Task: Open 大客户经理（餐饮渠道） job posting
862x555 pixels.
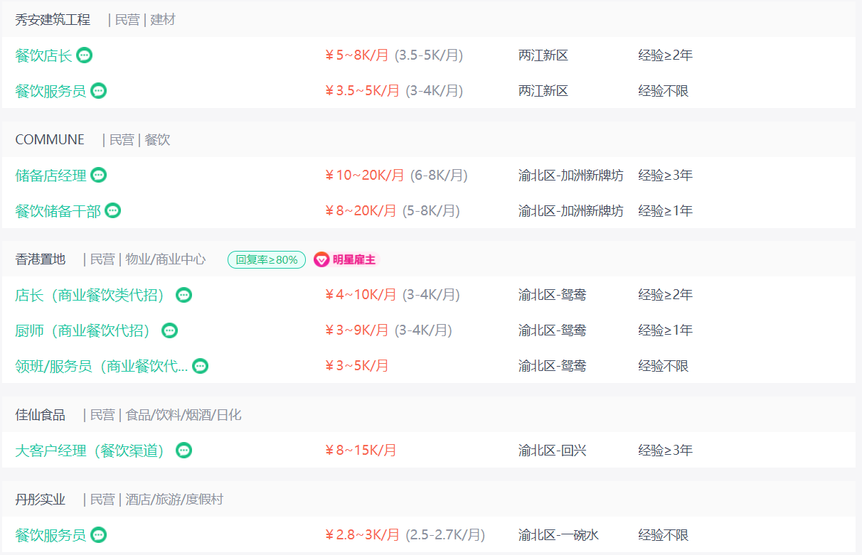Action: (90, 451)
